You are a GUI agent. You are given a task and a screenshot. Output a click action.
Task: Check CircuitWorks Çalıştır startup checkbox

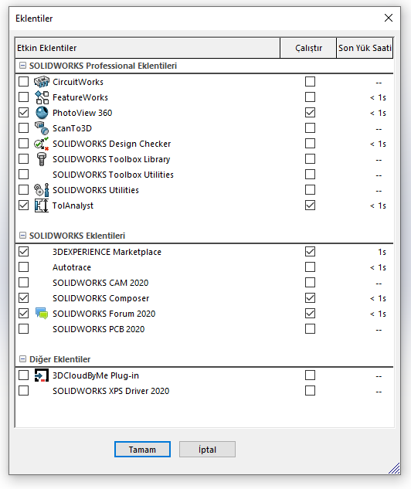click(310, 82)
